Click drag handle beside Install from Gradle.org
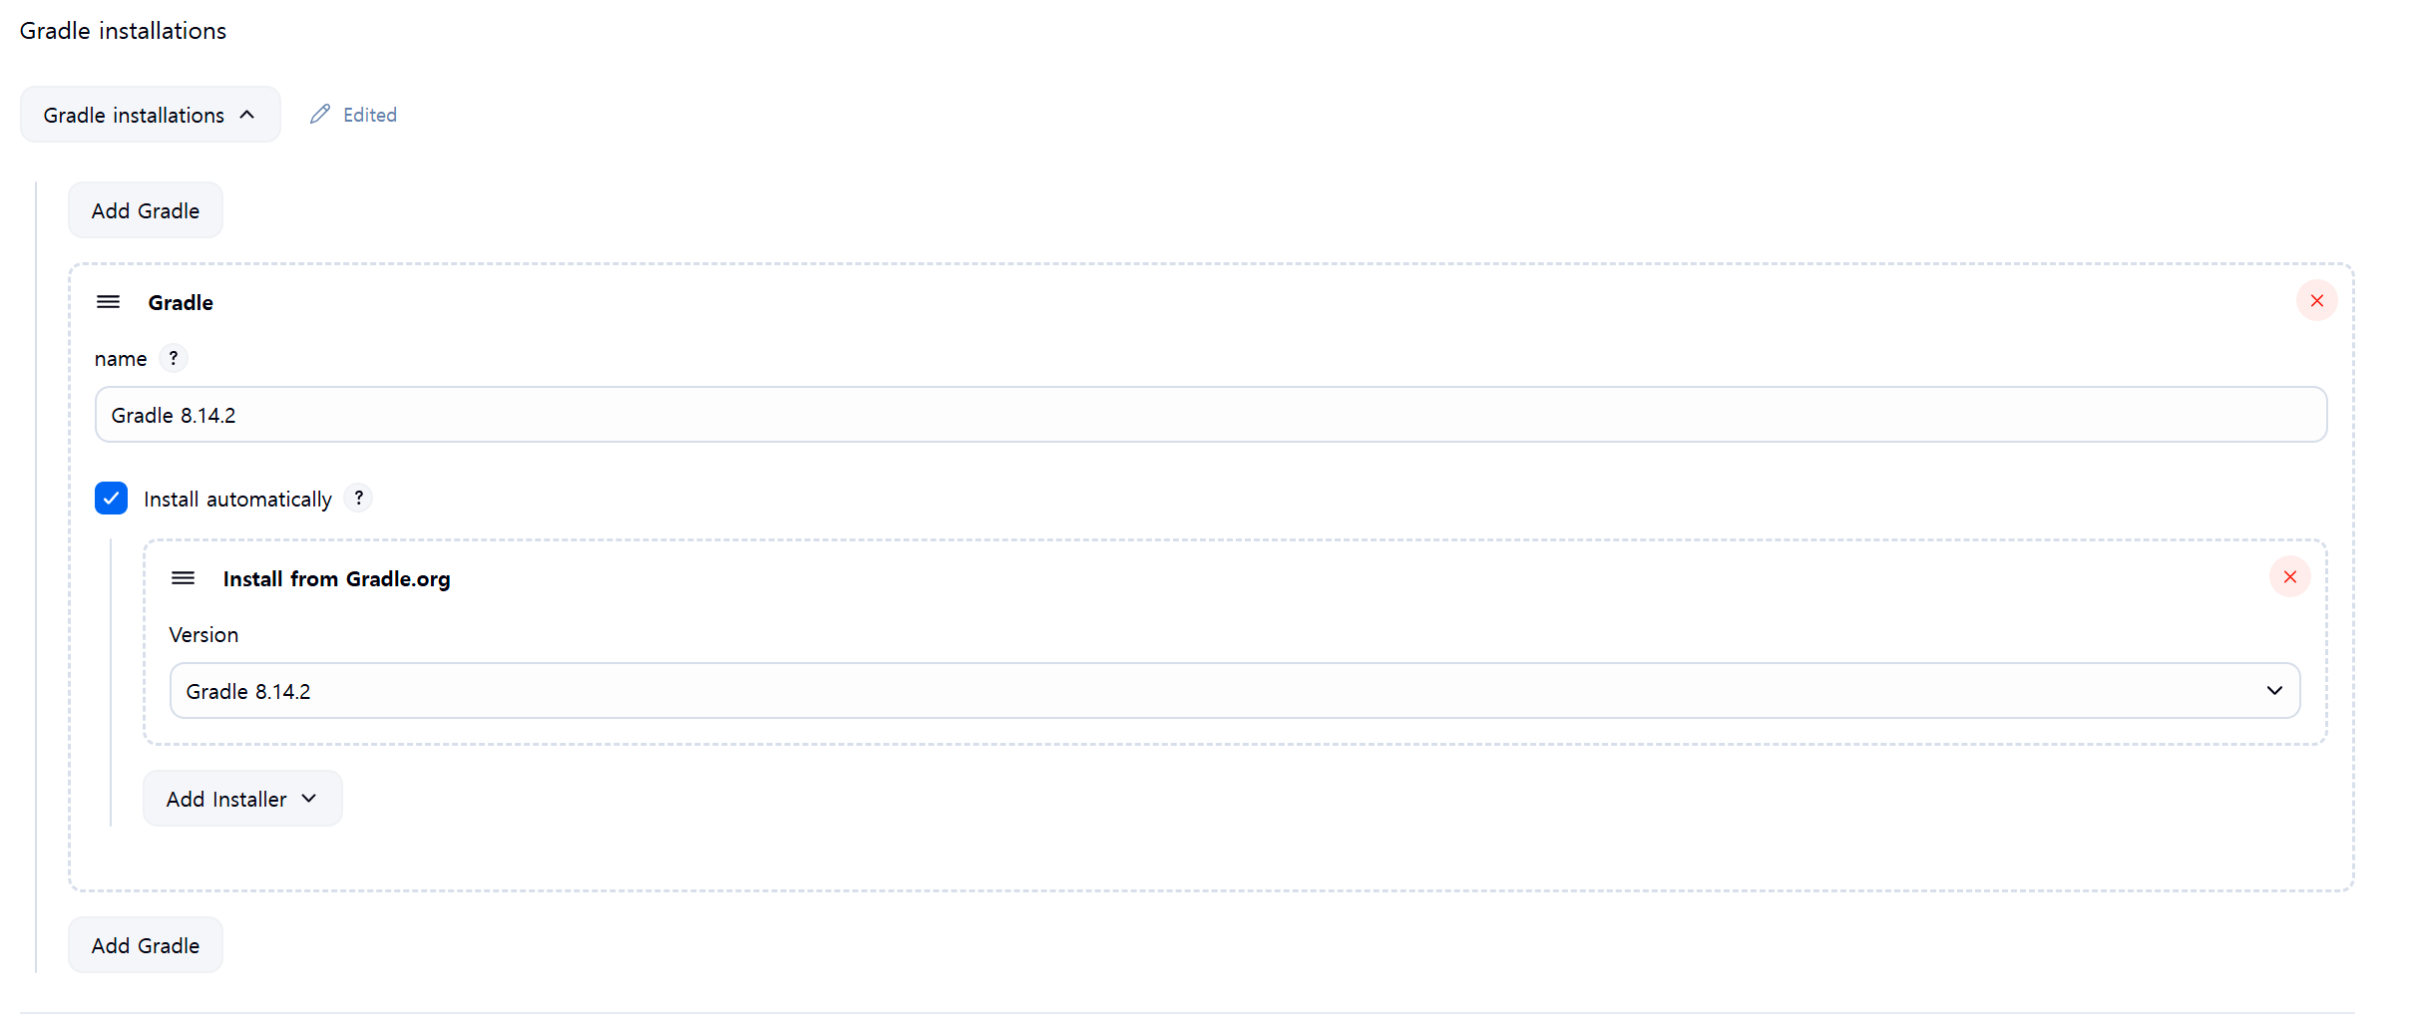Viewport: 2410px width, 1026px height. pyautogui.click(x=183, y=578)
